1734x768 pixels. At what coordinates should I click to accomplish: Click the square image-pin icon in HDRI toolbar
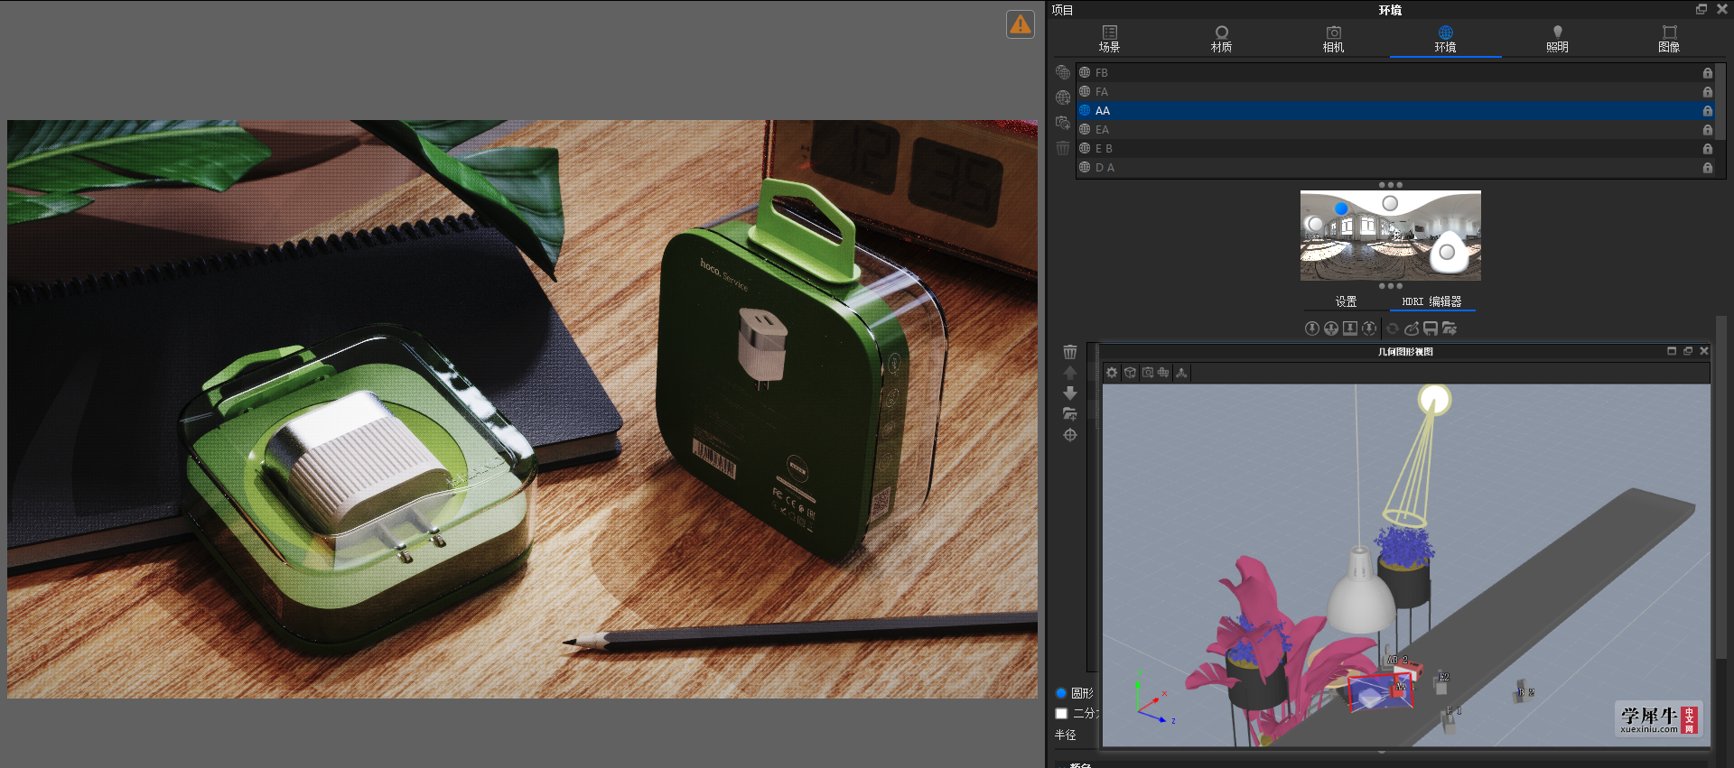pyautogui.click(x=1350, y=328)
